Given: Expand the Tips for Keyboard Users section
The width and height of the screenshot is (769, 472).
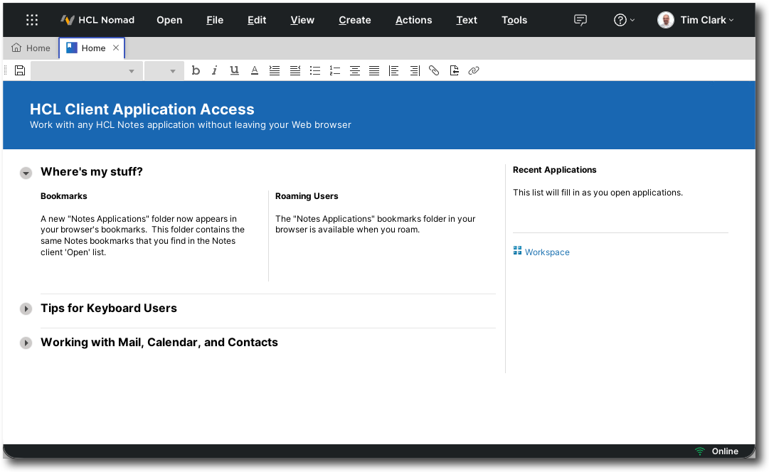Looking at the screenshot, I should 26,309.
